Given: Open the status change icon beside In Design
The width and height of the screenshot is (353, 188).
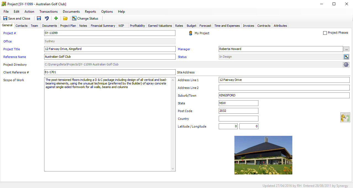Looking at the screenshot, I should point(346,57).
